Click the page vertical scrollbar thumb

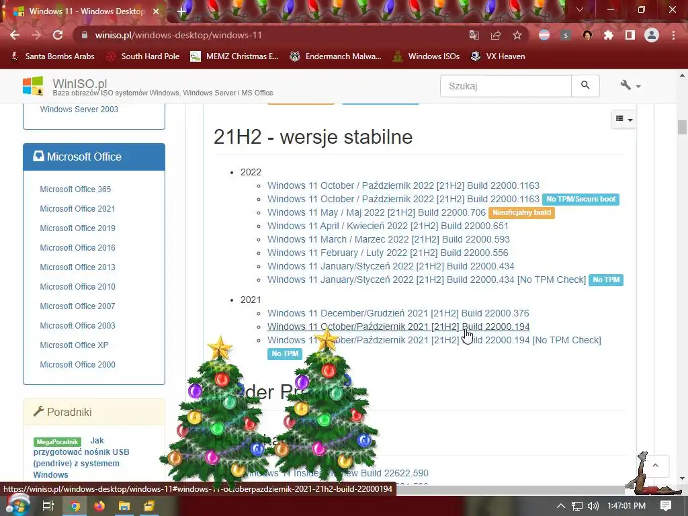(x=682, y=127)
